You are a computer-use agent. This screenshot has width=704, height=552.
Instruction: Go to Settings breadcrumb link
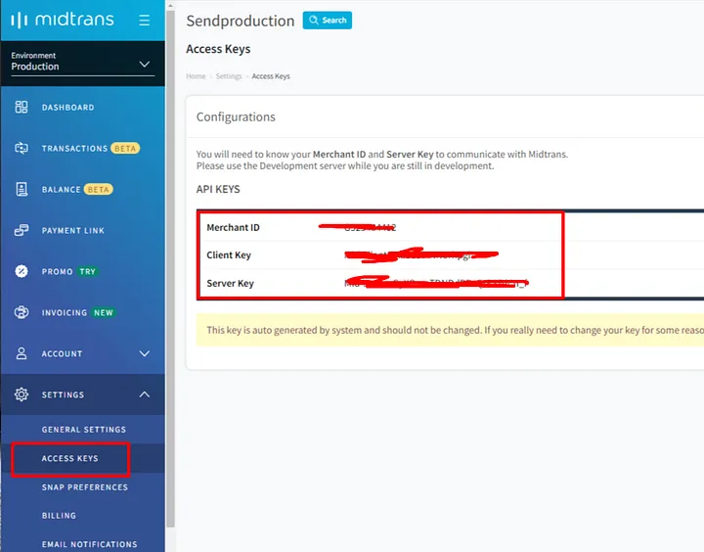point(229,76)
